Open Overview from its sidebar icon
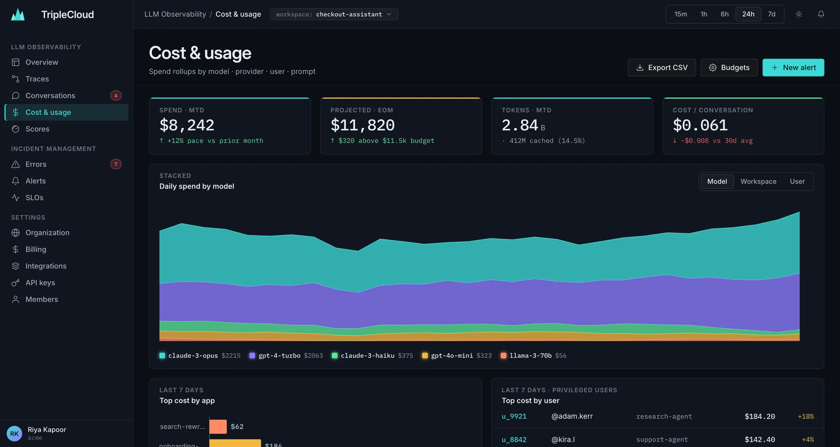Viewport: 840px width, 447px height. pyautogui.click(x=16, y=62)
